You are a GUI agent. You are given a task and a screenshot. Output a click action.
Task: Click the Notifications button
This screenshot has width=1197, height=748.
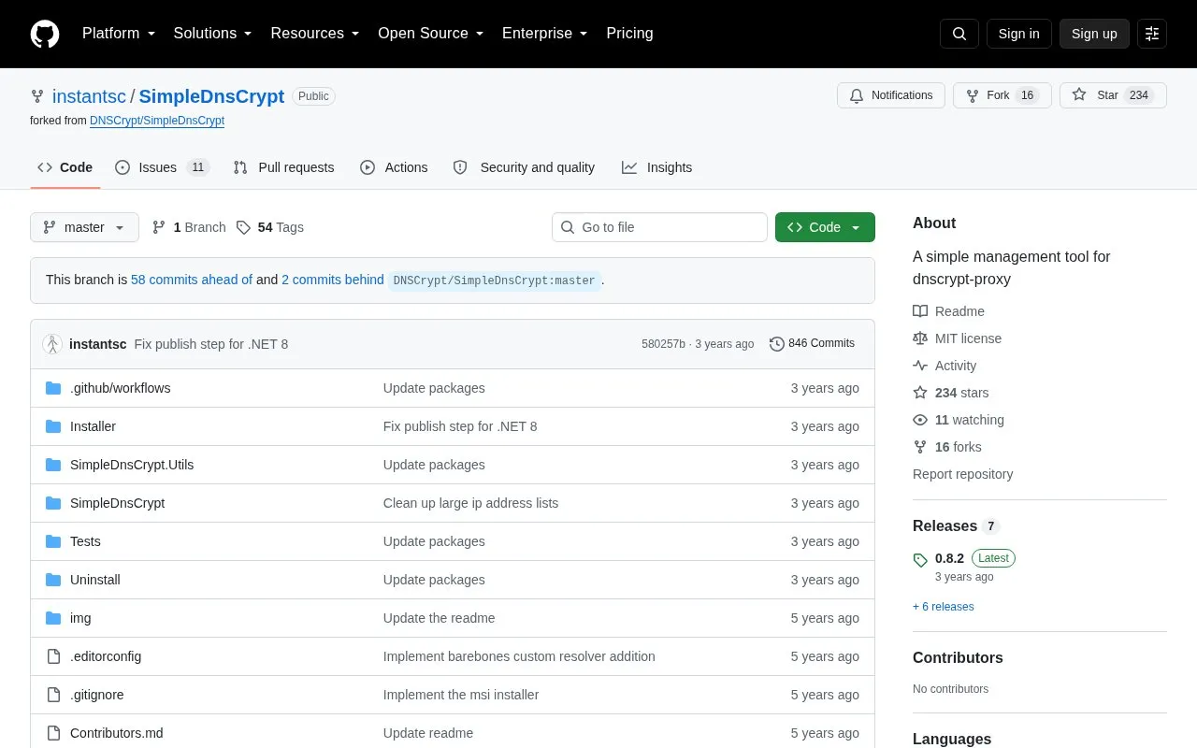(891, 95)
